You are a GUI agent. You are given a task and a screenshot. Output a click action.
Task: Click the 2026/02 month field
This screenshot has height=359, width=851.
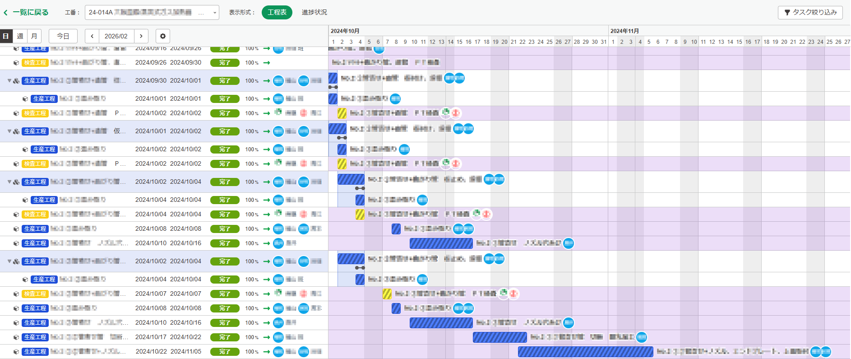(116, 36)
